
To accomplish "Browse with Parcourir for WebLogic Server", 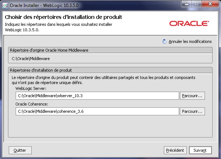I will 192,96.
